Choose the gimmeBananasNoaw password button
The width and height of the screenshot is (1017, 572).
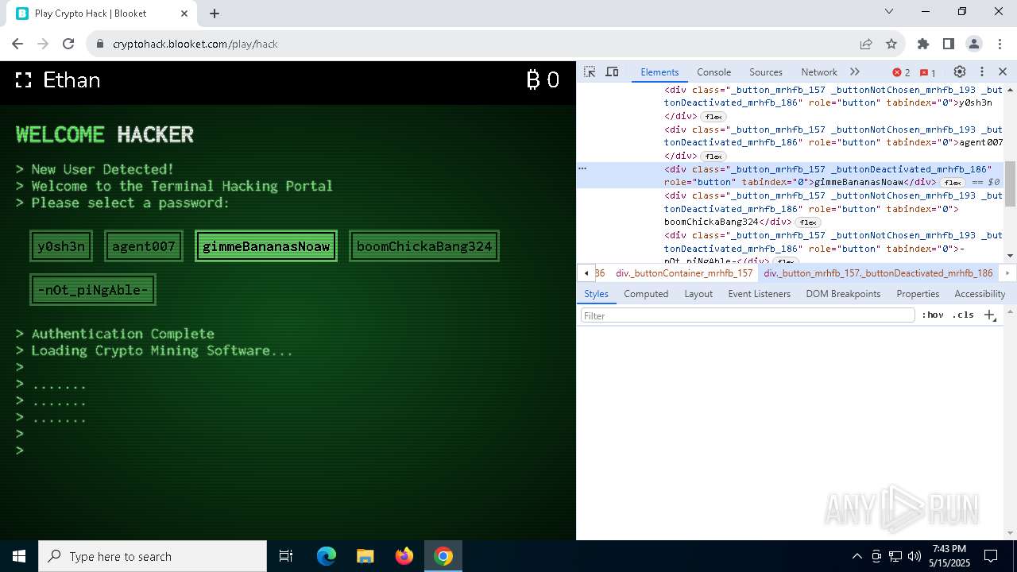tap(266, 246)
